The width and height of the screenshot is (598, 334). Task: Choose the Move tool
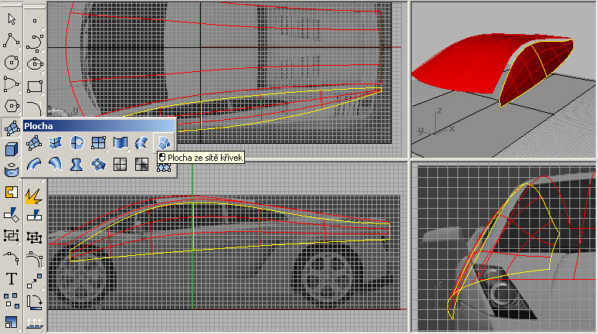(34, 281)
